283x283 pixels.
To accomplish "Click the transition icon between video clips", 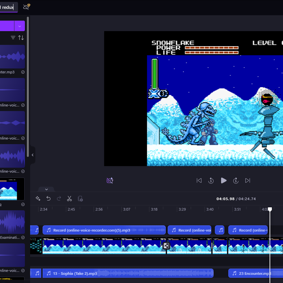I will click(x=166, y=246).
